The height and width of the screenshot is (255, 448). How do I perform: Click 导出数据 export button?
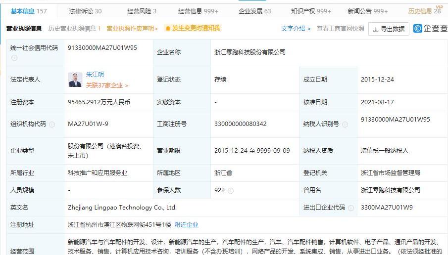[389, 29]
